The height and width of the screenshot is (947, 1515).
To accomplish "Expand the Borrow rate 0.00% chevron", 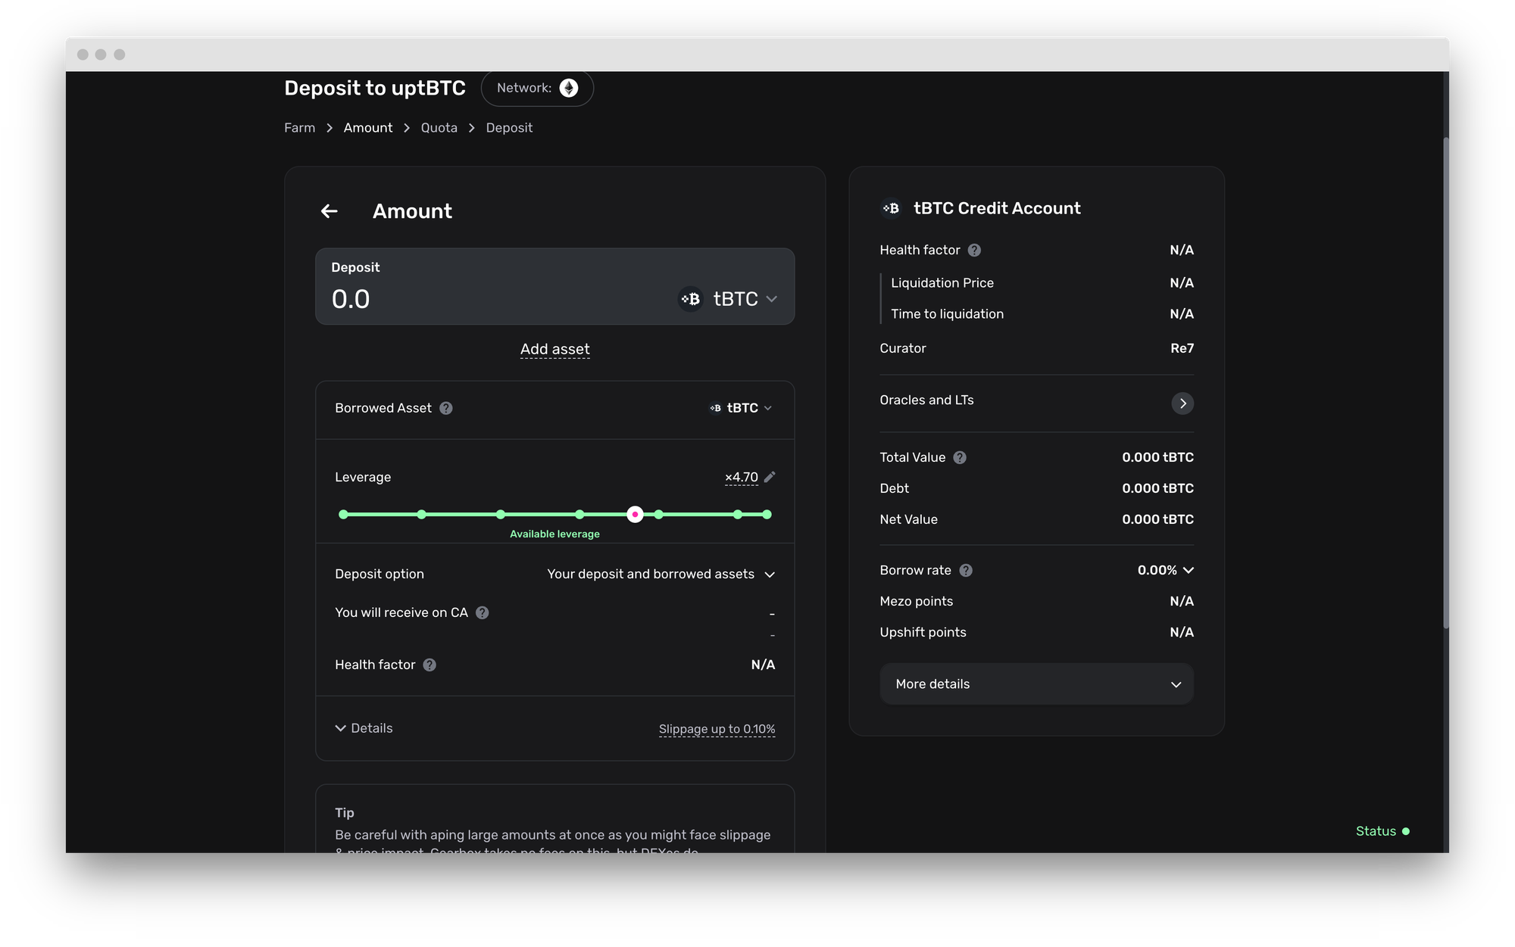I will [1188, 570].
